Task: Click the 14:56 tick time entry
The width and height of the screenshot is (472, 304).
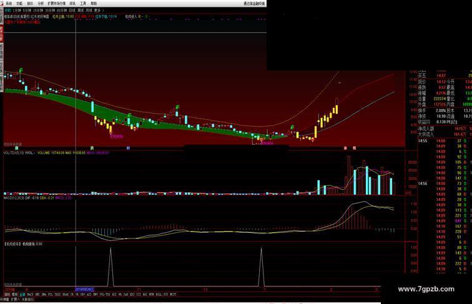Action: click(423, 184)
